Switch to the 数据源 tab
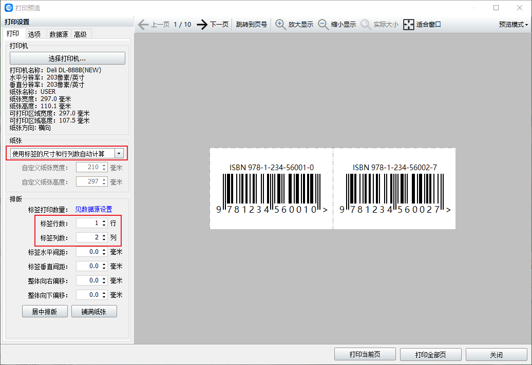 click(x=59, y=34)
